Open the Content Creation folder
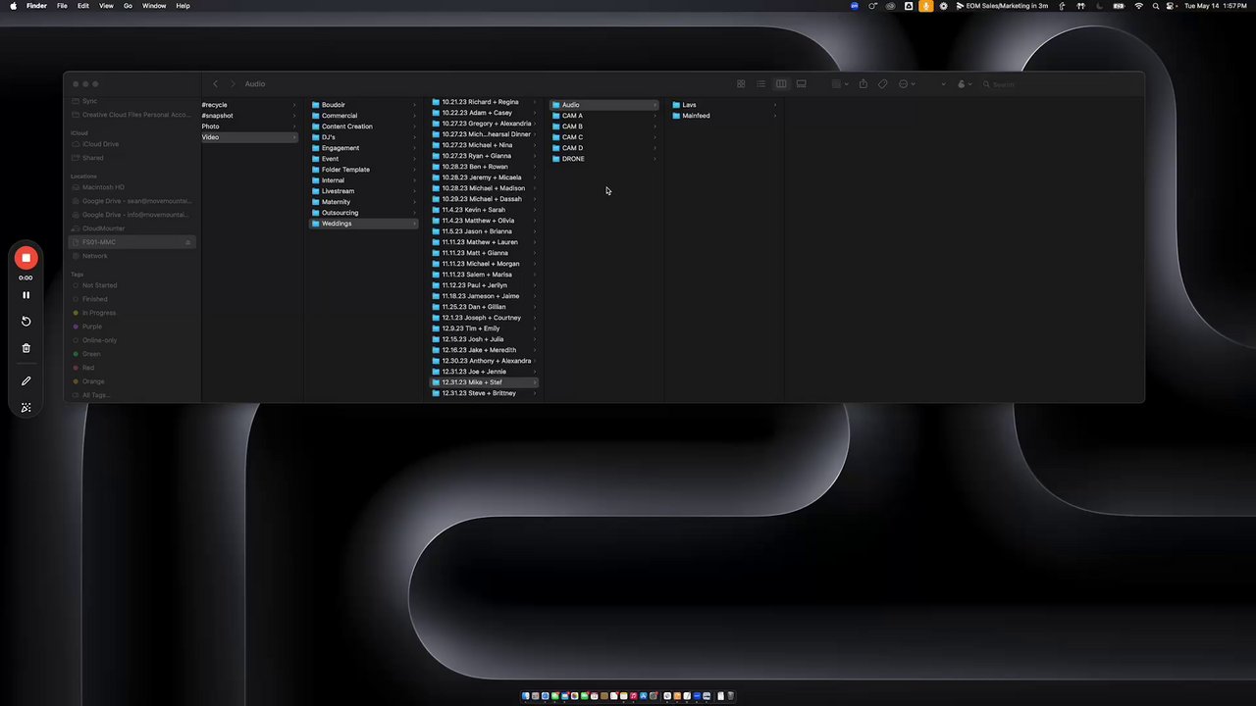 [363, 126]
